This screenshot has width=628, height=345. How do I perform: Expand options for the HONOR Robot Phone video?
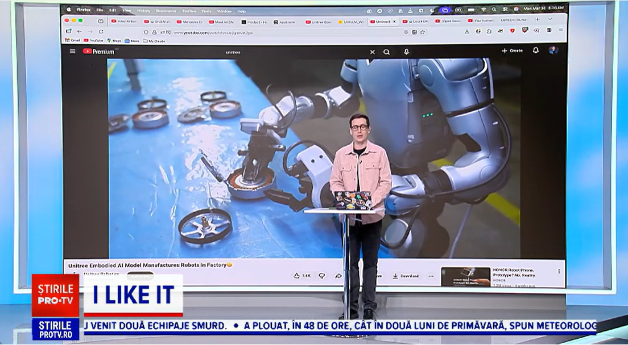pos(559,271)
